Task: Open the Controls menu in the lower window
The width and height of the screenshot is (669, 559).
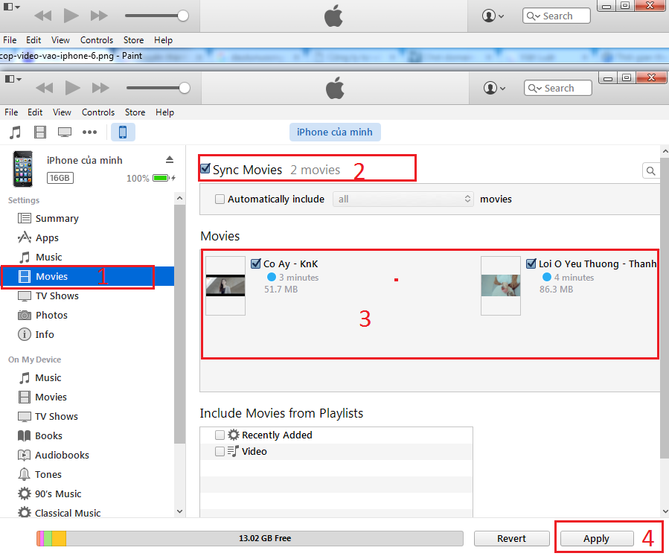Action: (98, 112)
